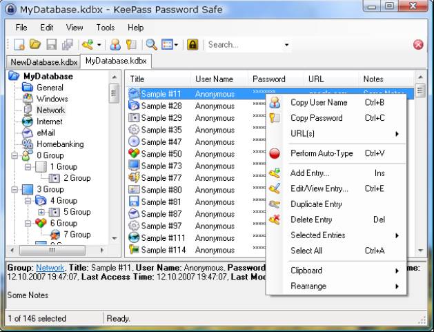Choose Duplicate Entry in context menu
434x332 pixels.
click(x=336, y=204)
